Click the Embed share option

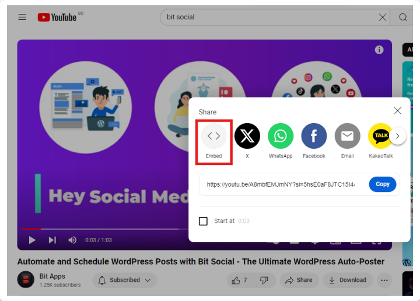tap(213, 136)
